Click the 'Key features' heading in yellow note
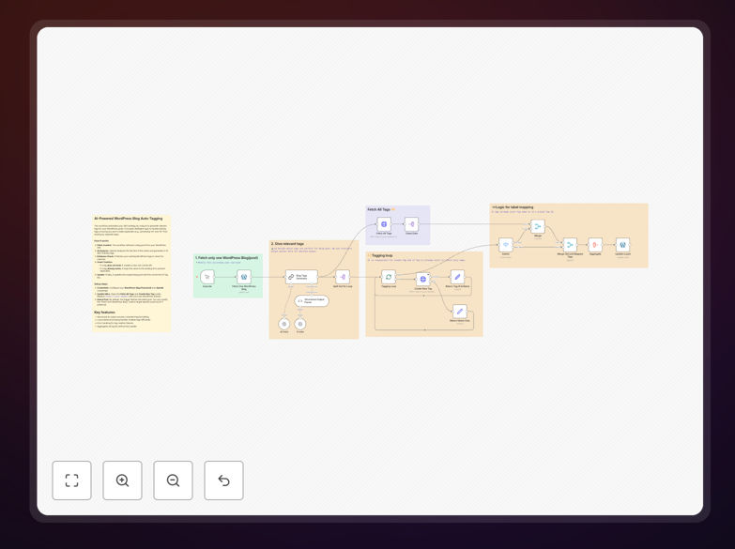This screenshot has height=549, width=735. [x=104, y=313]
